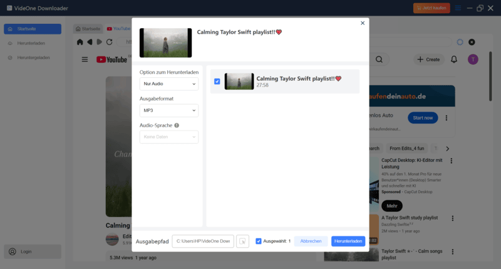The image size is (501, 269).
Task: Switch to the Startseite browser tab
Action: pos(88,29)
